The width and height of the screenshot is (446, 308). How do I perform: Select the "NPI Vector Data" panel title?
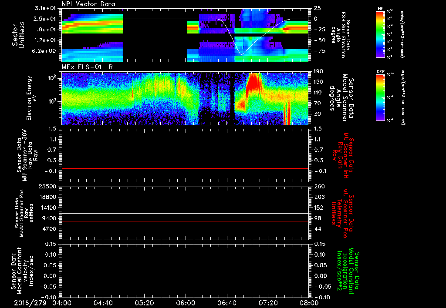89,4
